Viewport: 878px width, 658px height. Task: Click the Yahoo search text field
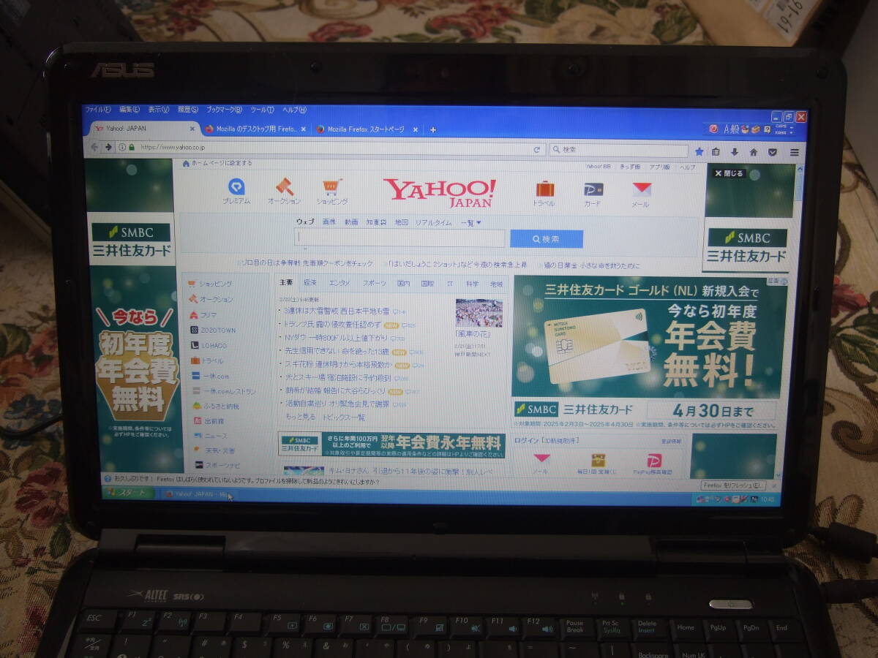[399, 238]
